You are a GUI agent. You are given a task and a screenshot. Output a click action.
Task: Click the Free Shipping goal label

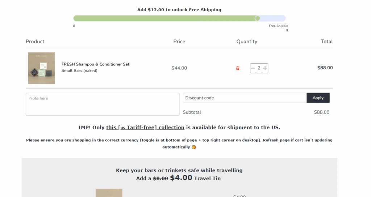coord(278,26)
